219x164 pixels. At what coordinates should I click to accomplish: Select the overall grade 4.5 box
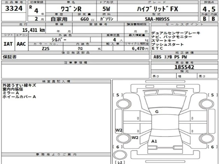point(209,9)
